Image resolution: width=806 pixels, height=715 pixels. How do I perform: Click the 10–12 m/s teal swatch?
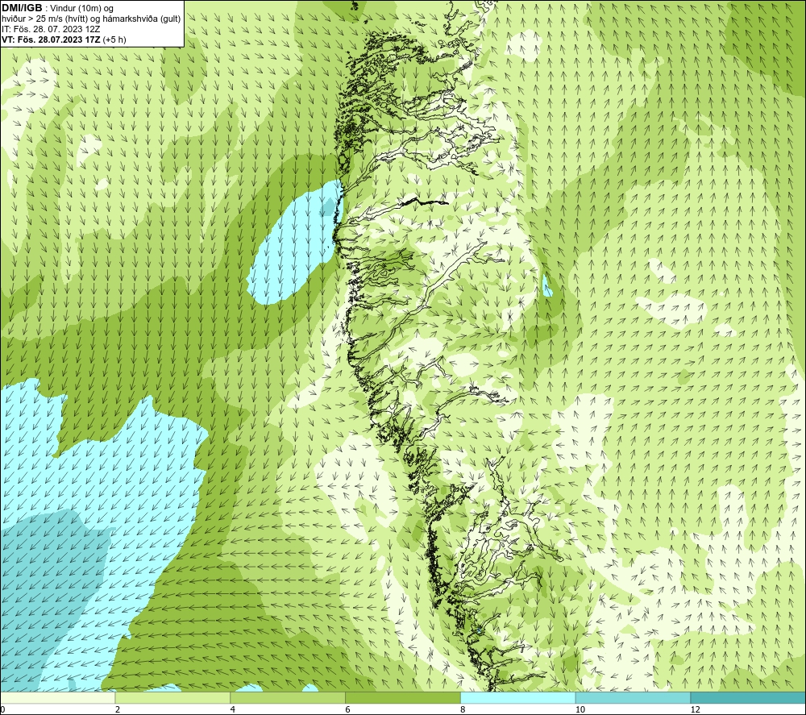634,697
